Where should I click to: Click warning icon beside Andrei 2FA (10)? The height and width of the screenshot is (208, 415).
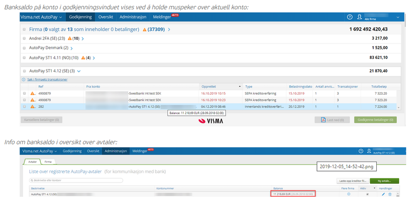pos(70,38)
